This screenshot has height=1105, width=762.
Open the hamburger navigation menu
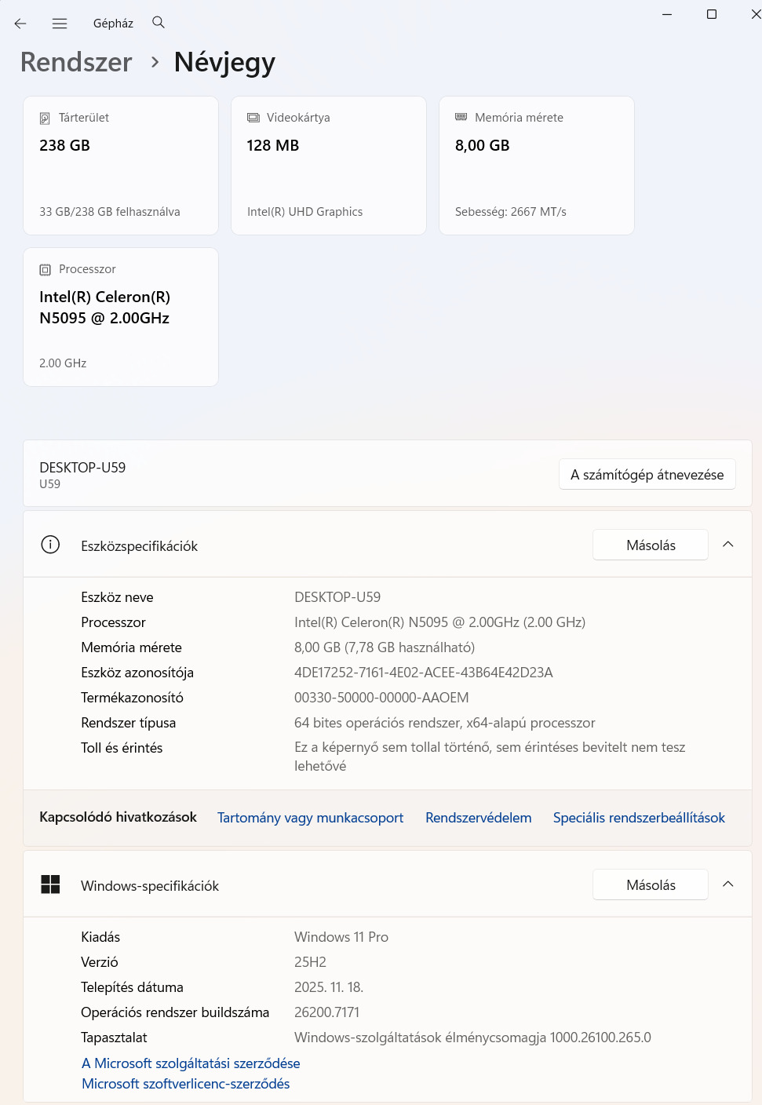pos(60,24)
